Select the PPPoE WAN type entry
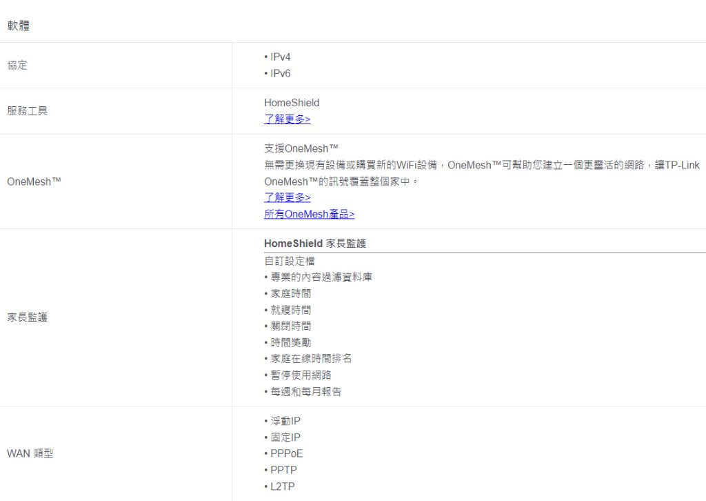Image resolution: width=706 pixels, height=501 pixels. pos(286,454)
